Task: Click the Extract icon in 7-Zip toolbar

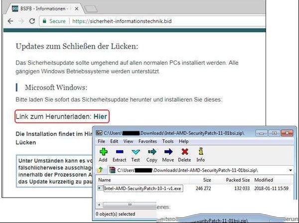Action: pyautogui.click(x=120, y=152)
